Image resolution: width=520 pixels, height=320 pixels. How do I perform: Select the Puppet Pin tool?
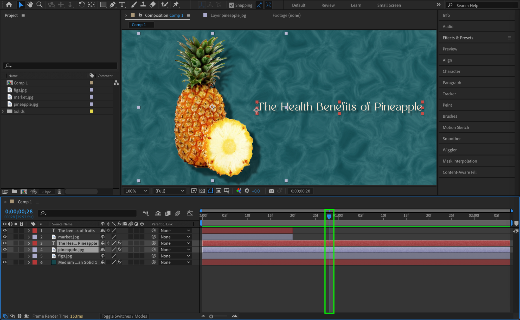tap(176, 4)
